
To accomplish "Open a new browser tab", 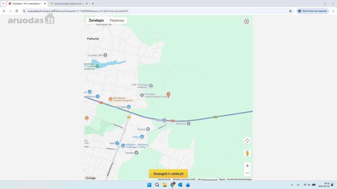I will (93, 3).
